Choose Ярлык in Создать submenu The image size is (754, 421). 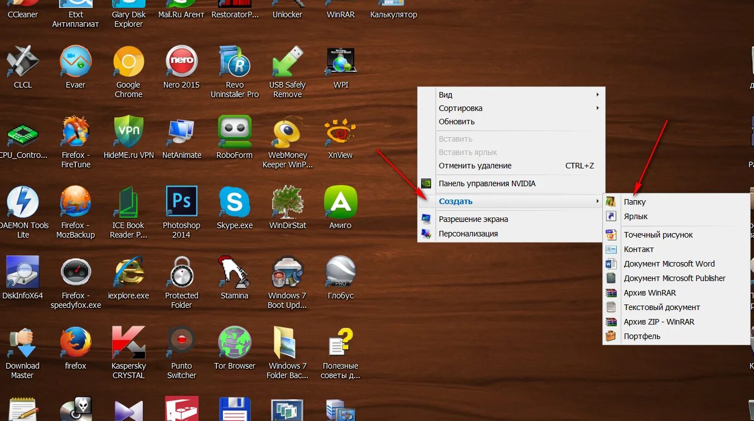676,216
